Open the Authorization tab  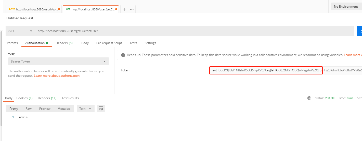(37, 43)
